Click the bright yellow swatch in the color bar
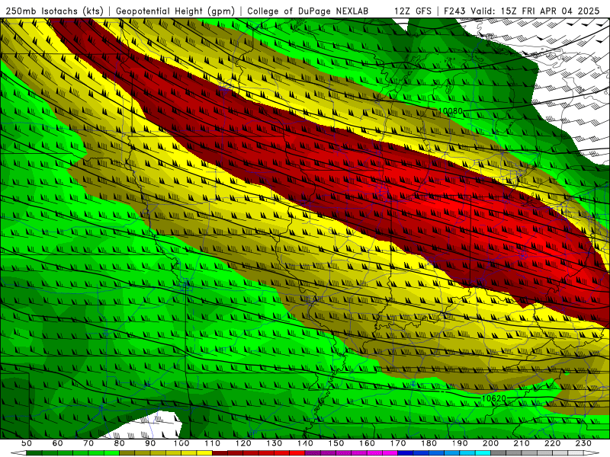 coord(204,453)
